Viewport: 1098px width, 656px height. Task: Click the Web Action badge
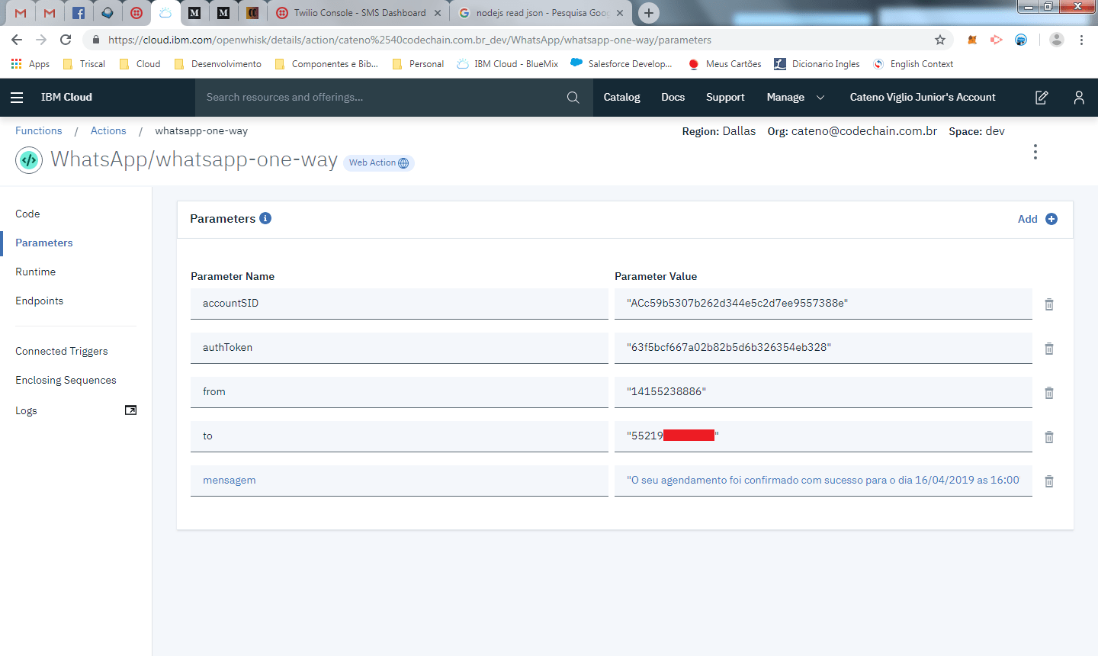379,162
